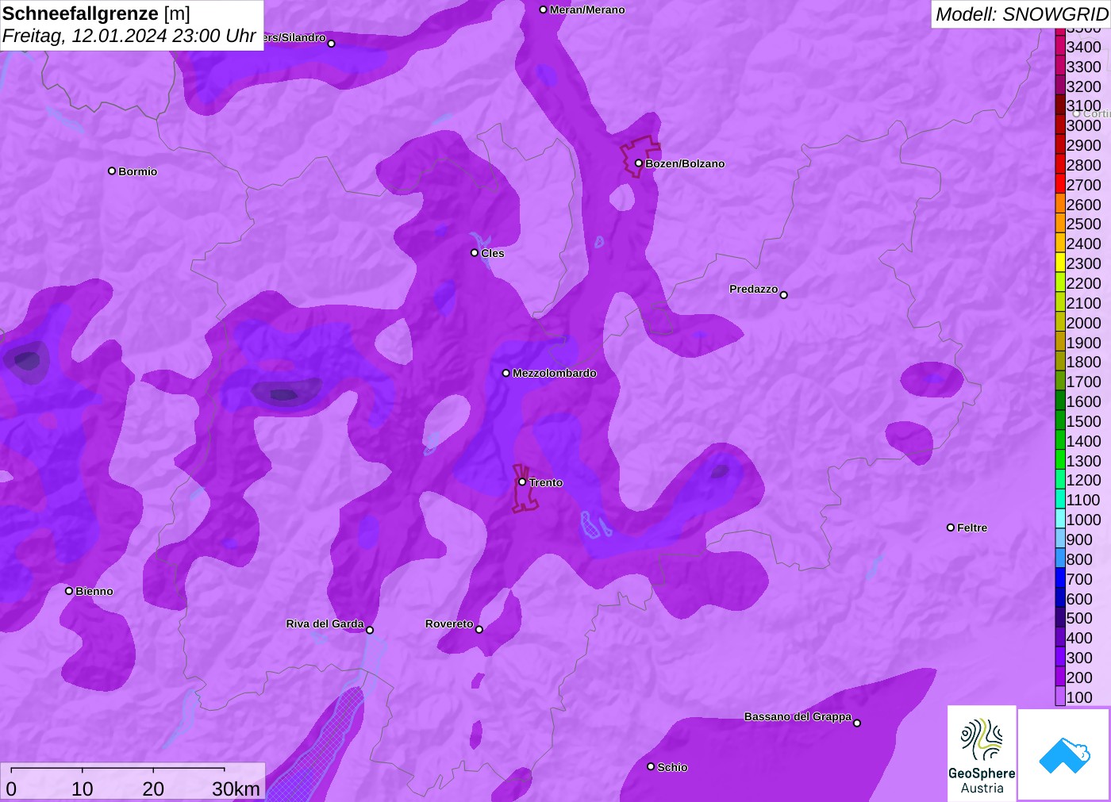Image resolution: width=1111 pixels, height=802 pixels.
Task: Click the Predazzo city marker
Action: [x=783, y=294]
